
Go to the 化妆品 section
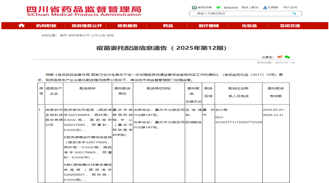(249, 26)
